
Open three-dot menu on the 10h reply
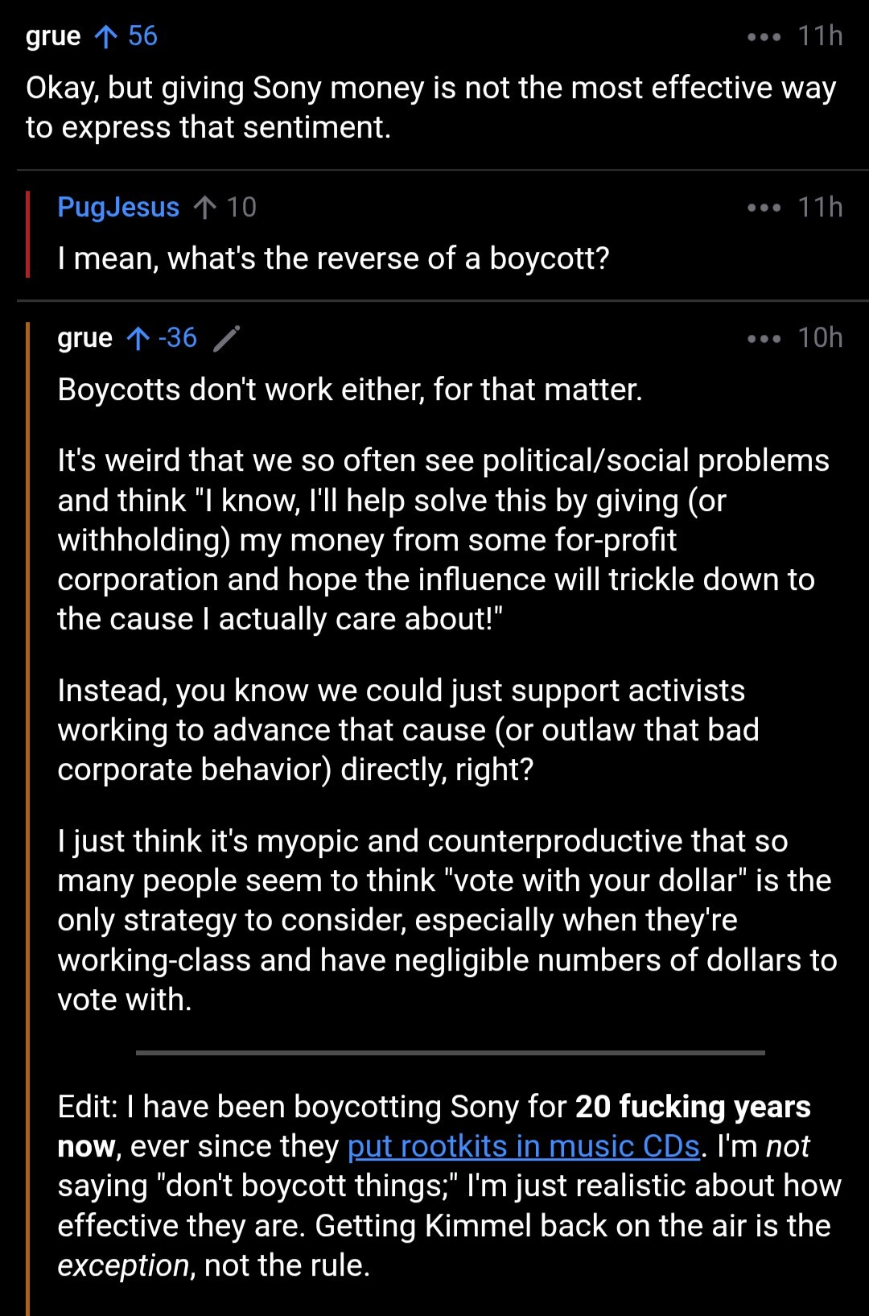tap(763, 338)
